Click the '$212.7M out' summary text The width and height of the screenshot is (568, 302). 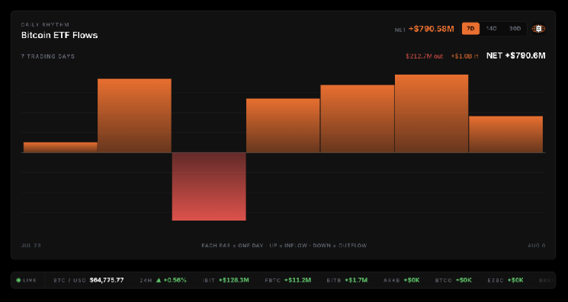point(424,56)
